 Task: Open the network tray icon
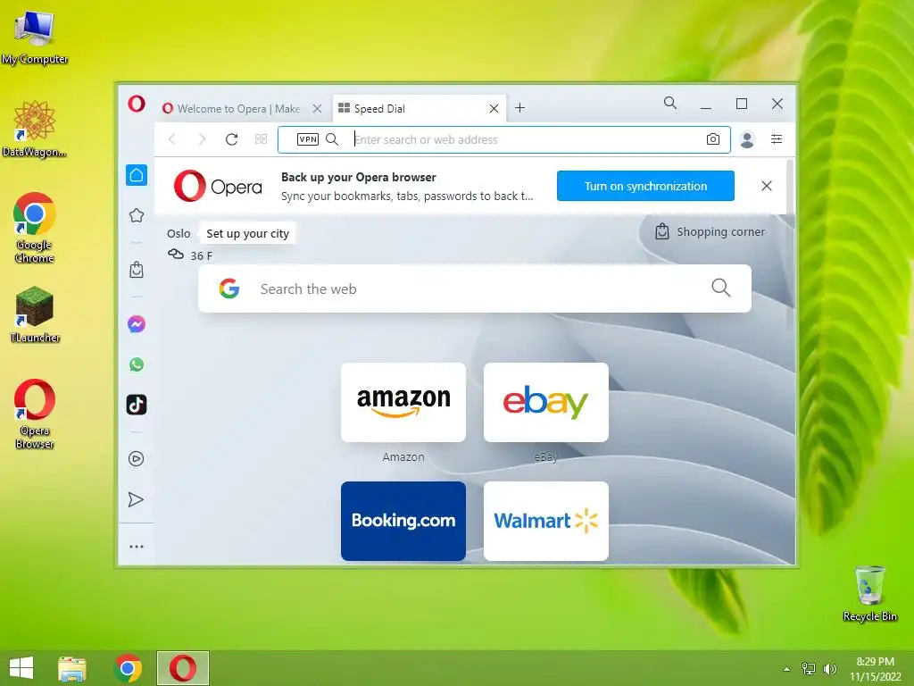pos(809,668)
